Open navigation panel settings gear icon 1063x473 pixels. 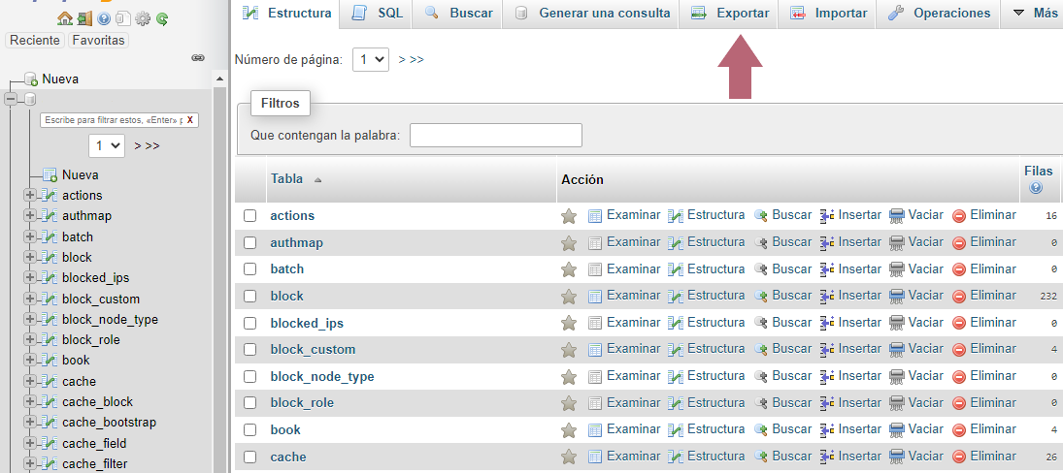coord(143,18)
